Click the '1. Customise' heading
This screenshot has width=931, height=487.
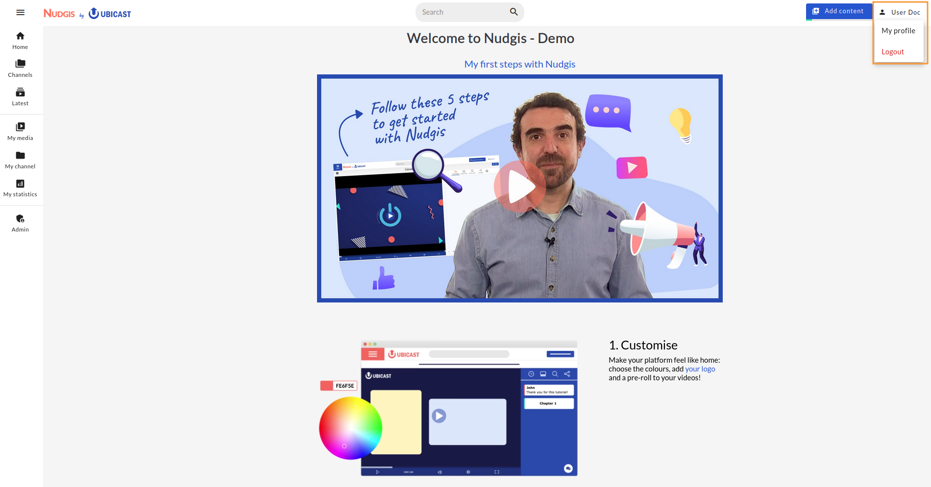click(x=643, y=345)
